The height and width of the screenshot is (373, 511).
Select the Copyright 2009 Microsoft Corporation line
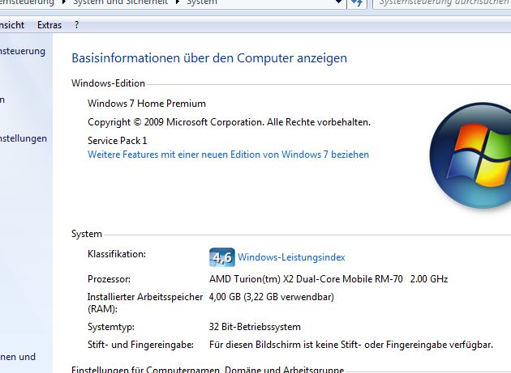(229, 122)
